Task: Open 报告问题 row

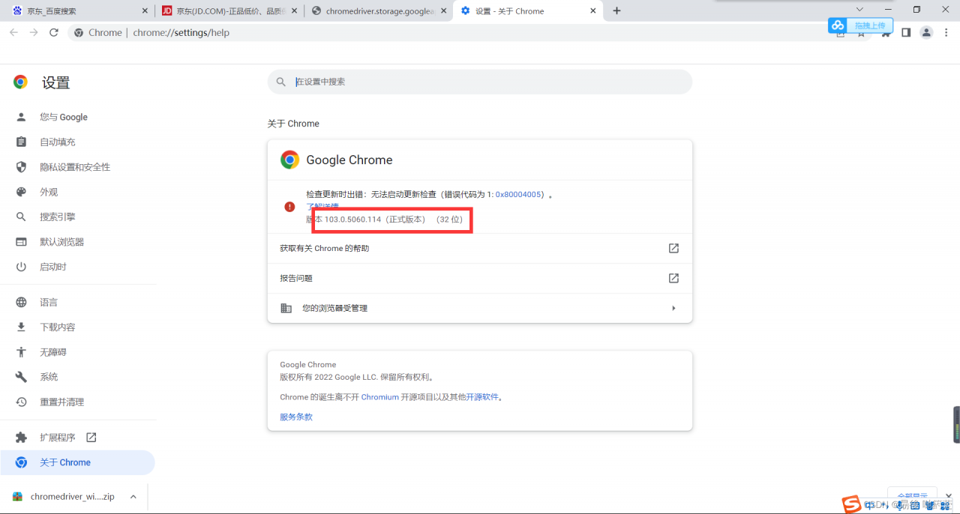Action: coord(480,278)
